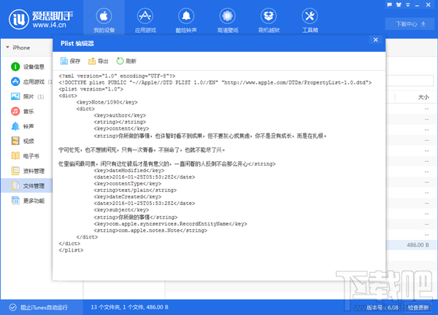The image size is (438, 315).
Task: Click the <key>subject</key> line
Action: coord(121,209)
